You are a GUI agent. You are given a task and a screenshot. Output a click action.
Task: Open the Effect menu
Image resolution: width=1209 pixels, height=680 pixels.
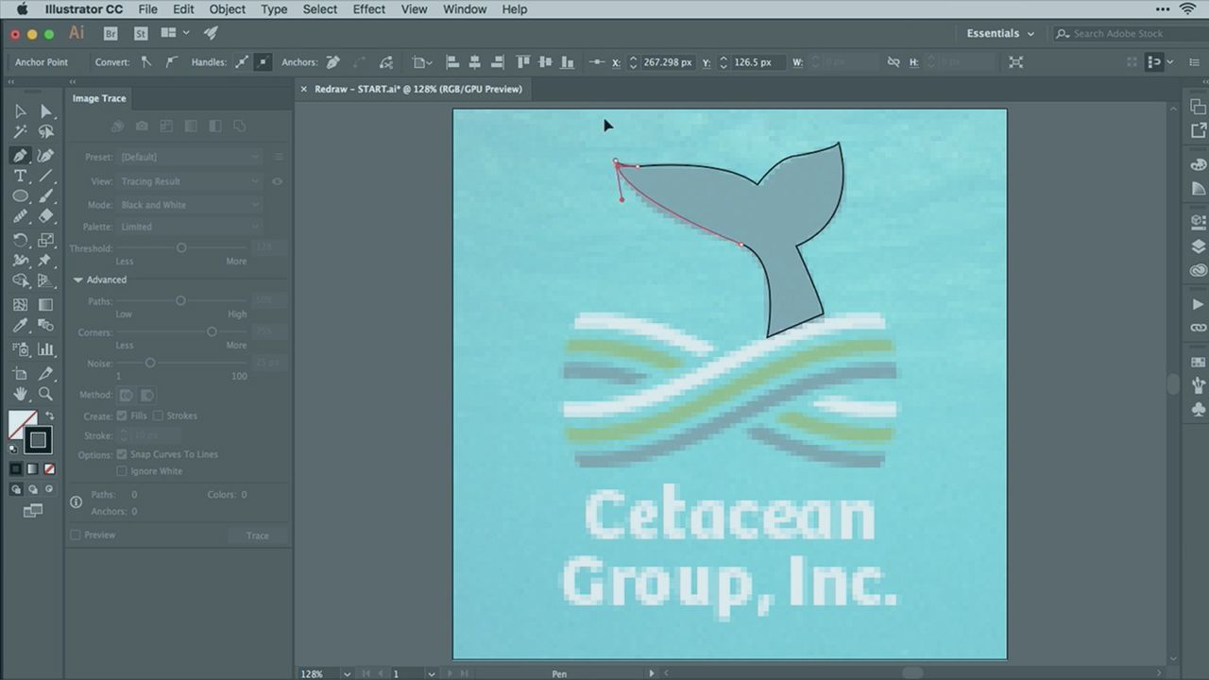coord(368,9)
